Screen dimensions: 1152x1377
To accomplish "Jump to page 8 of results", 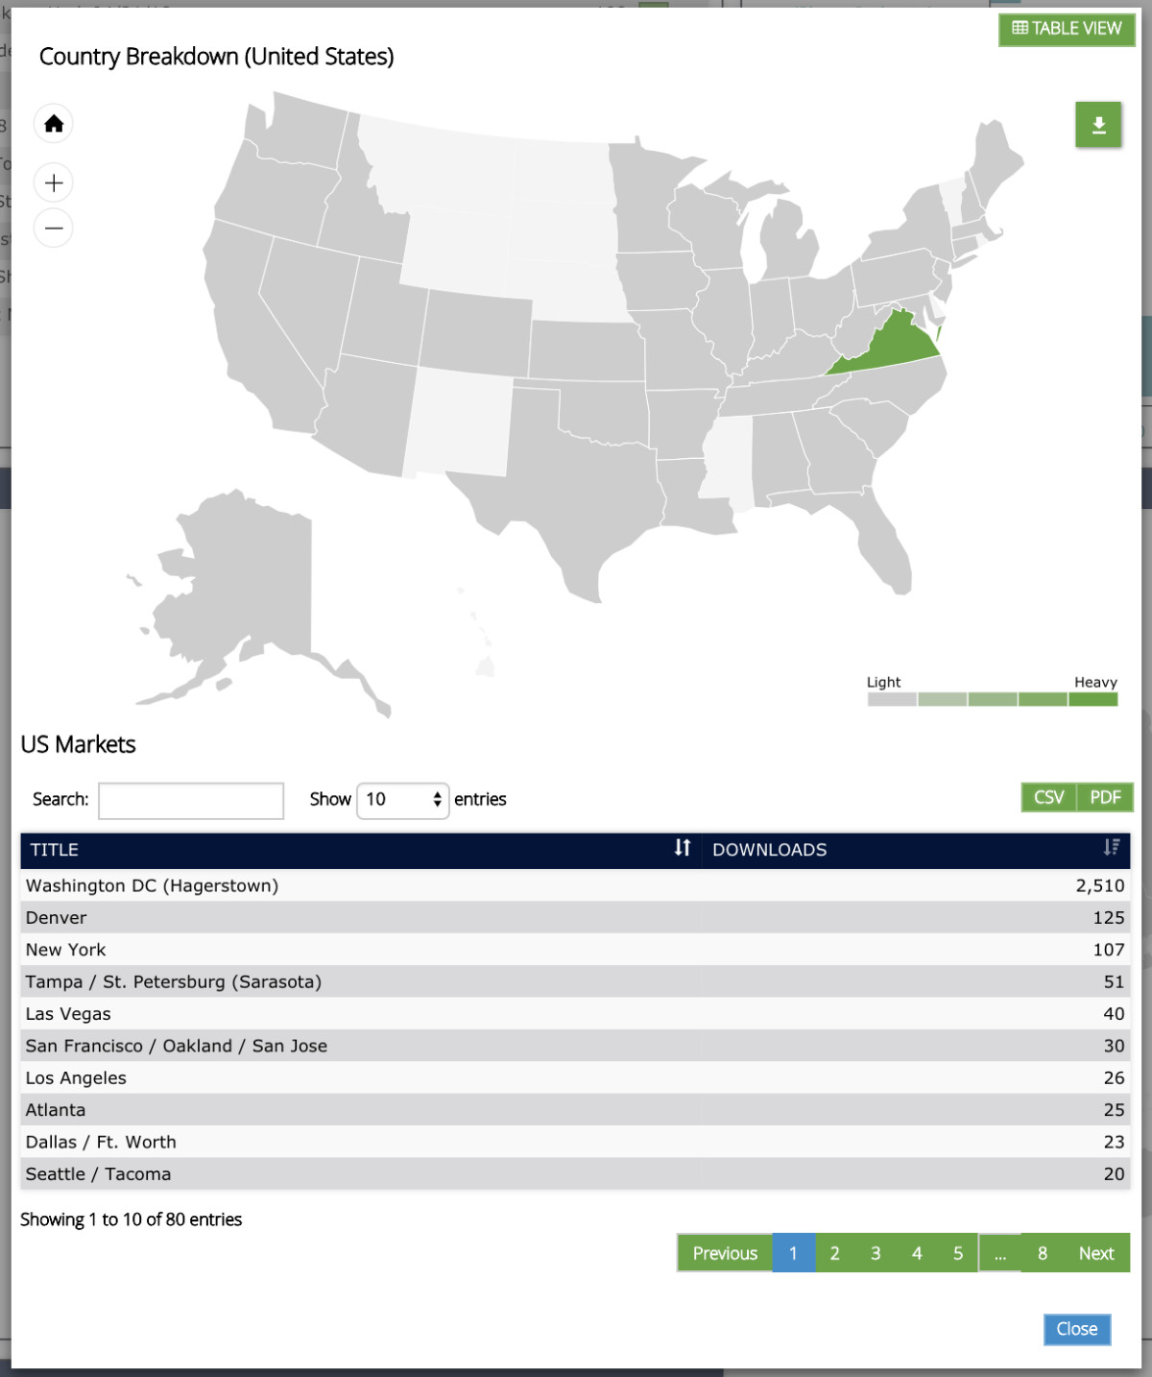I will pos(1043,1253).
